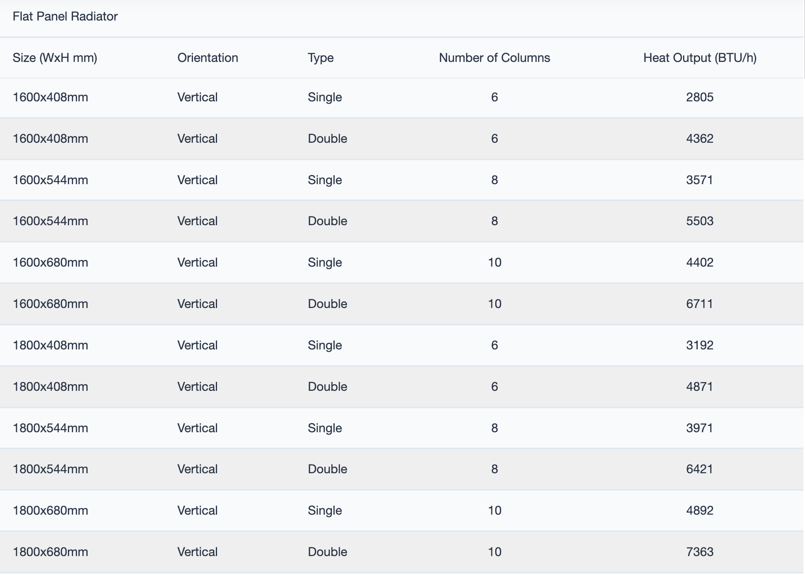The image size is (805, 575).
Task: Select the Size (WxH mm) column header
Action: point(55,58)
